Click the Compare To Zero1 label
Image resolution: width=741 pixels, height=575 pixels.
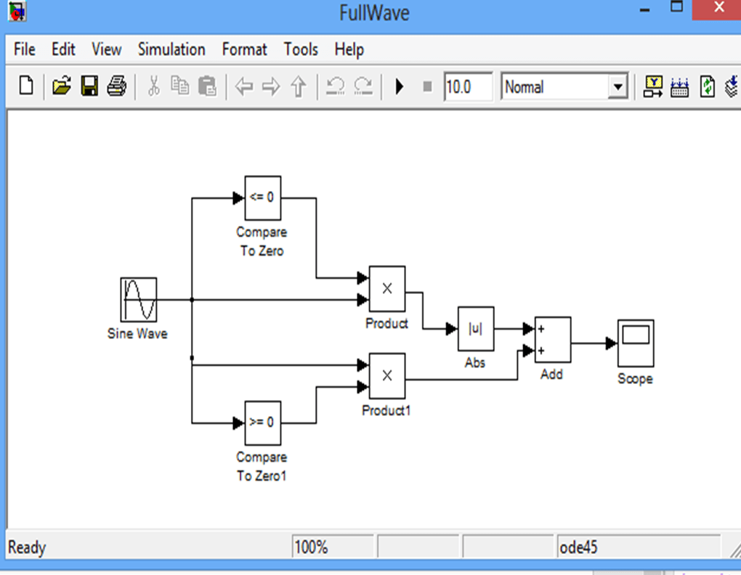coord(262,466)
